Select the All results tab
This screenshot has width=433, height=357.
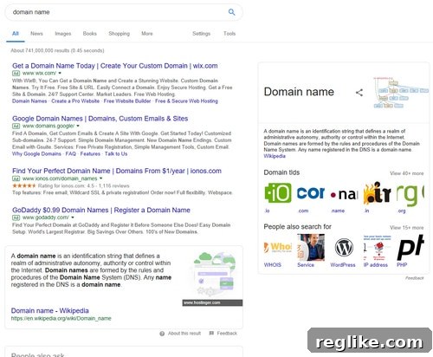(x=16, y=34)
